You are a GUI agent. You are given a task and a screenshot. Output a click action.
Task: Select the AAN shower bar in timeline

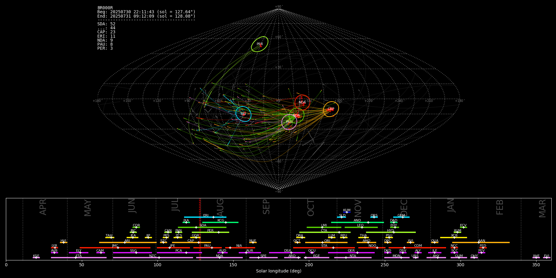481,242
